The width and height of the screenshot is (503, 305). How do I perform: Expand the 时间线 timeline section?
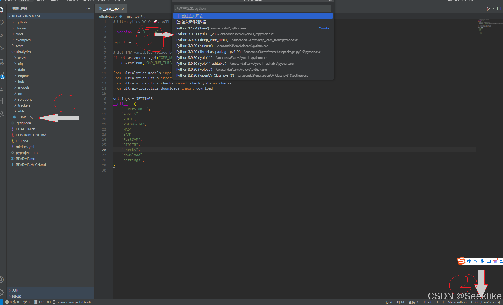point(51,296)
